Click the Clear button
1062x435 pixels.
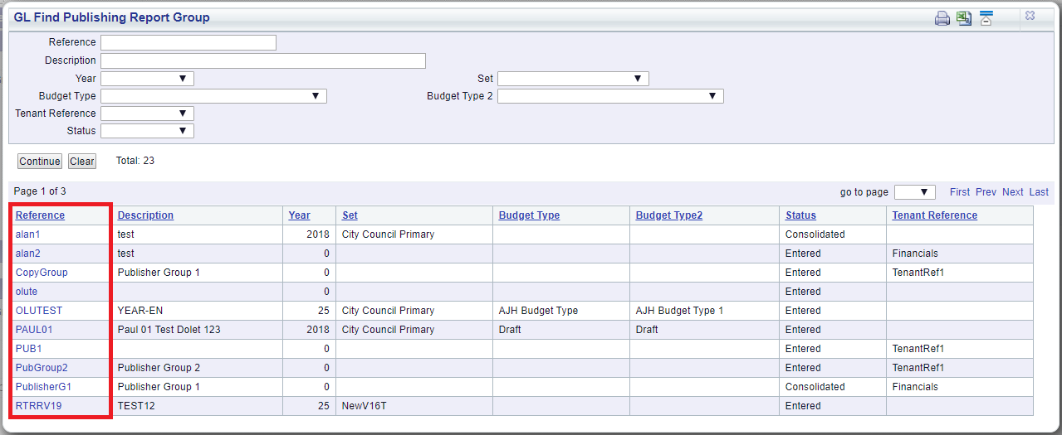point(81,162)
